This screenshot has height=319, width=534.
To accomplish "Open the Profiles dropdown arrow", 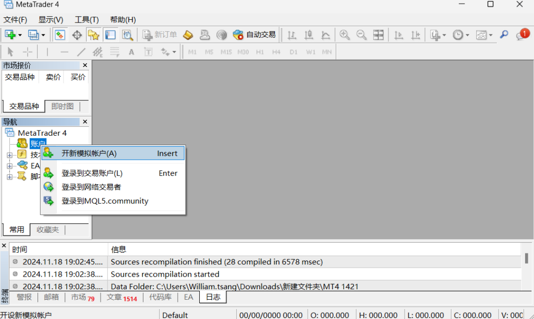I will click(x=43, y=36).
